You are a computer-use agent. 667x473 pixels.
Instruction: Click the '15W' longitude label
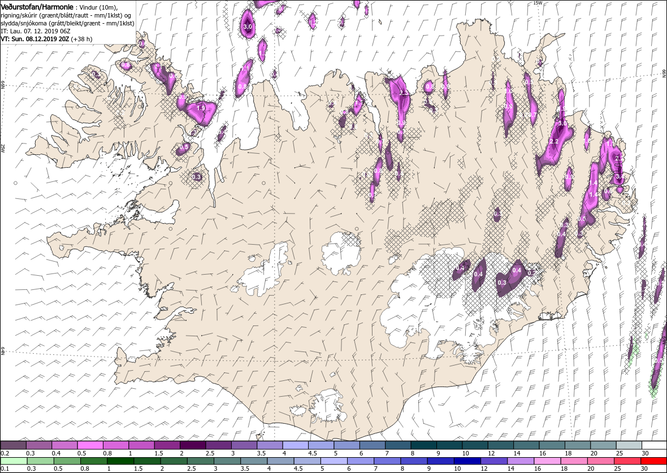(x=538, y=3)
